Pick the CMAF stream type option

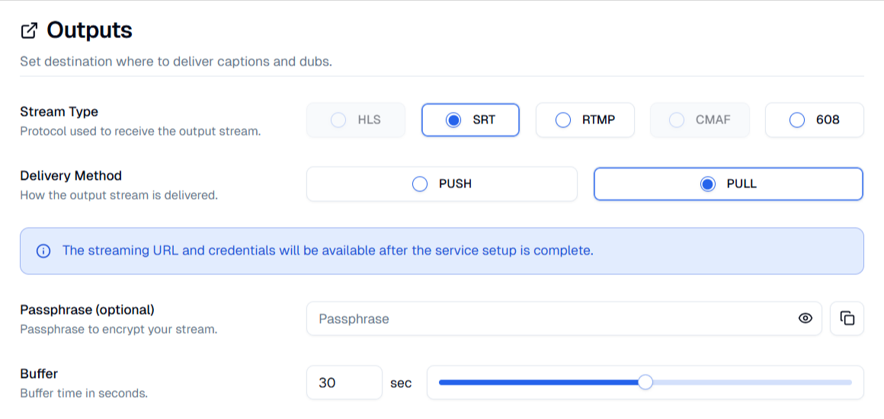700,120
